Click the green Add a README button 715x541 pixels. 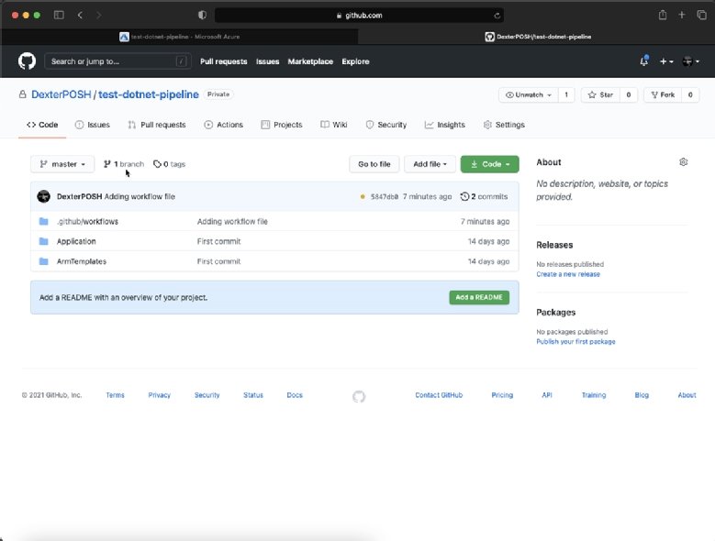[x=479, y=297]
